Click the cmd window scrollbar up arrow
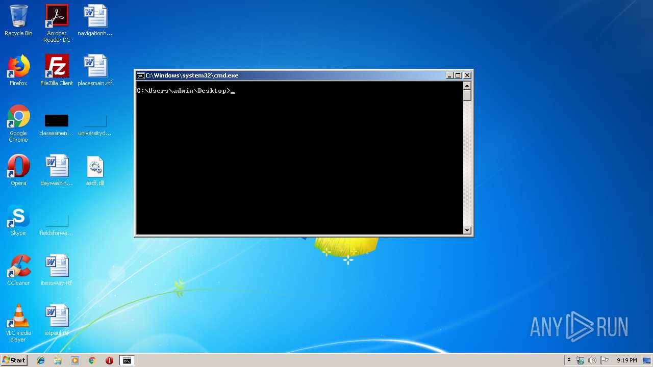 coord(467,85)
